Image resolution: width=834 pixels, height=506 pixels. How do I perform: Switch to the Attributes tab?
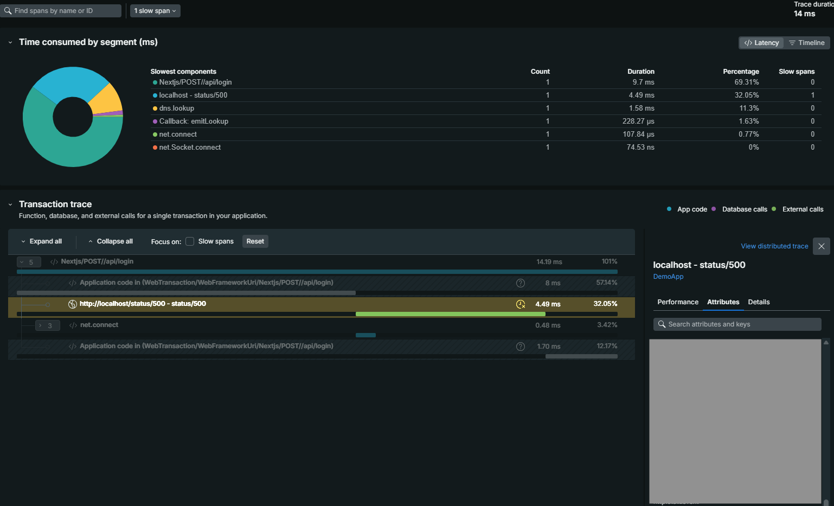723,302
